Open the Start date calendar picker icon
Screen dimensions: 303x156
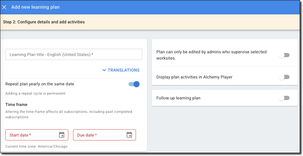click(x=62, y=135)
